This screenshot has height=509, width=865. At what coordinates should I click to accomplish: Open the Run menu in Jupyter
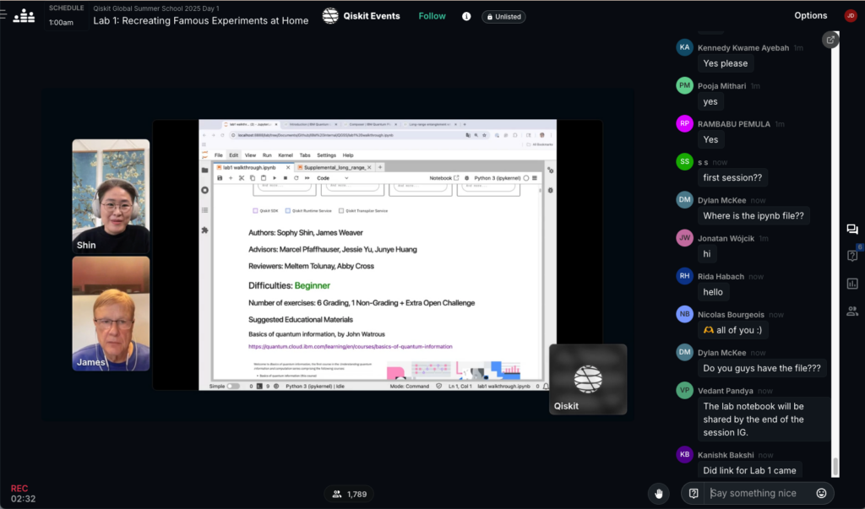coord(267,155)
